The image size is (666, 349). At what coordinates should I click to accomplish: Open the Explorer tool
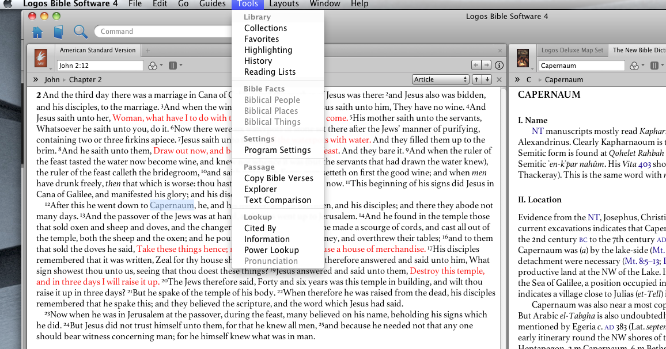click(260, 189)
